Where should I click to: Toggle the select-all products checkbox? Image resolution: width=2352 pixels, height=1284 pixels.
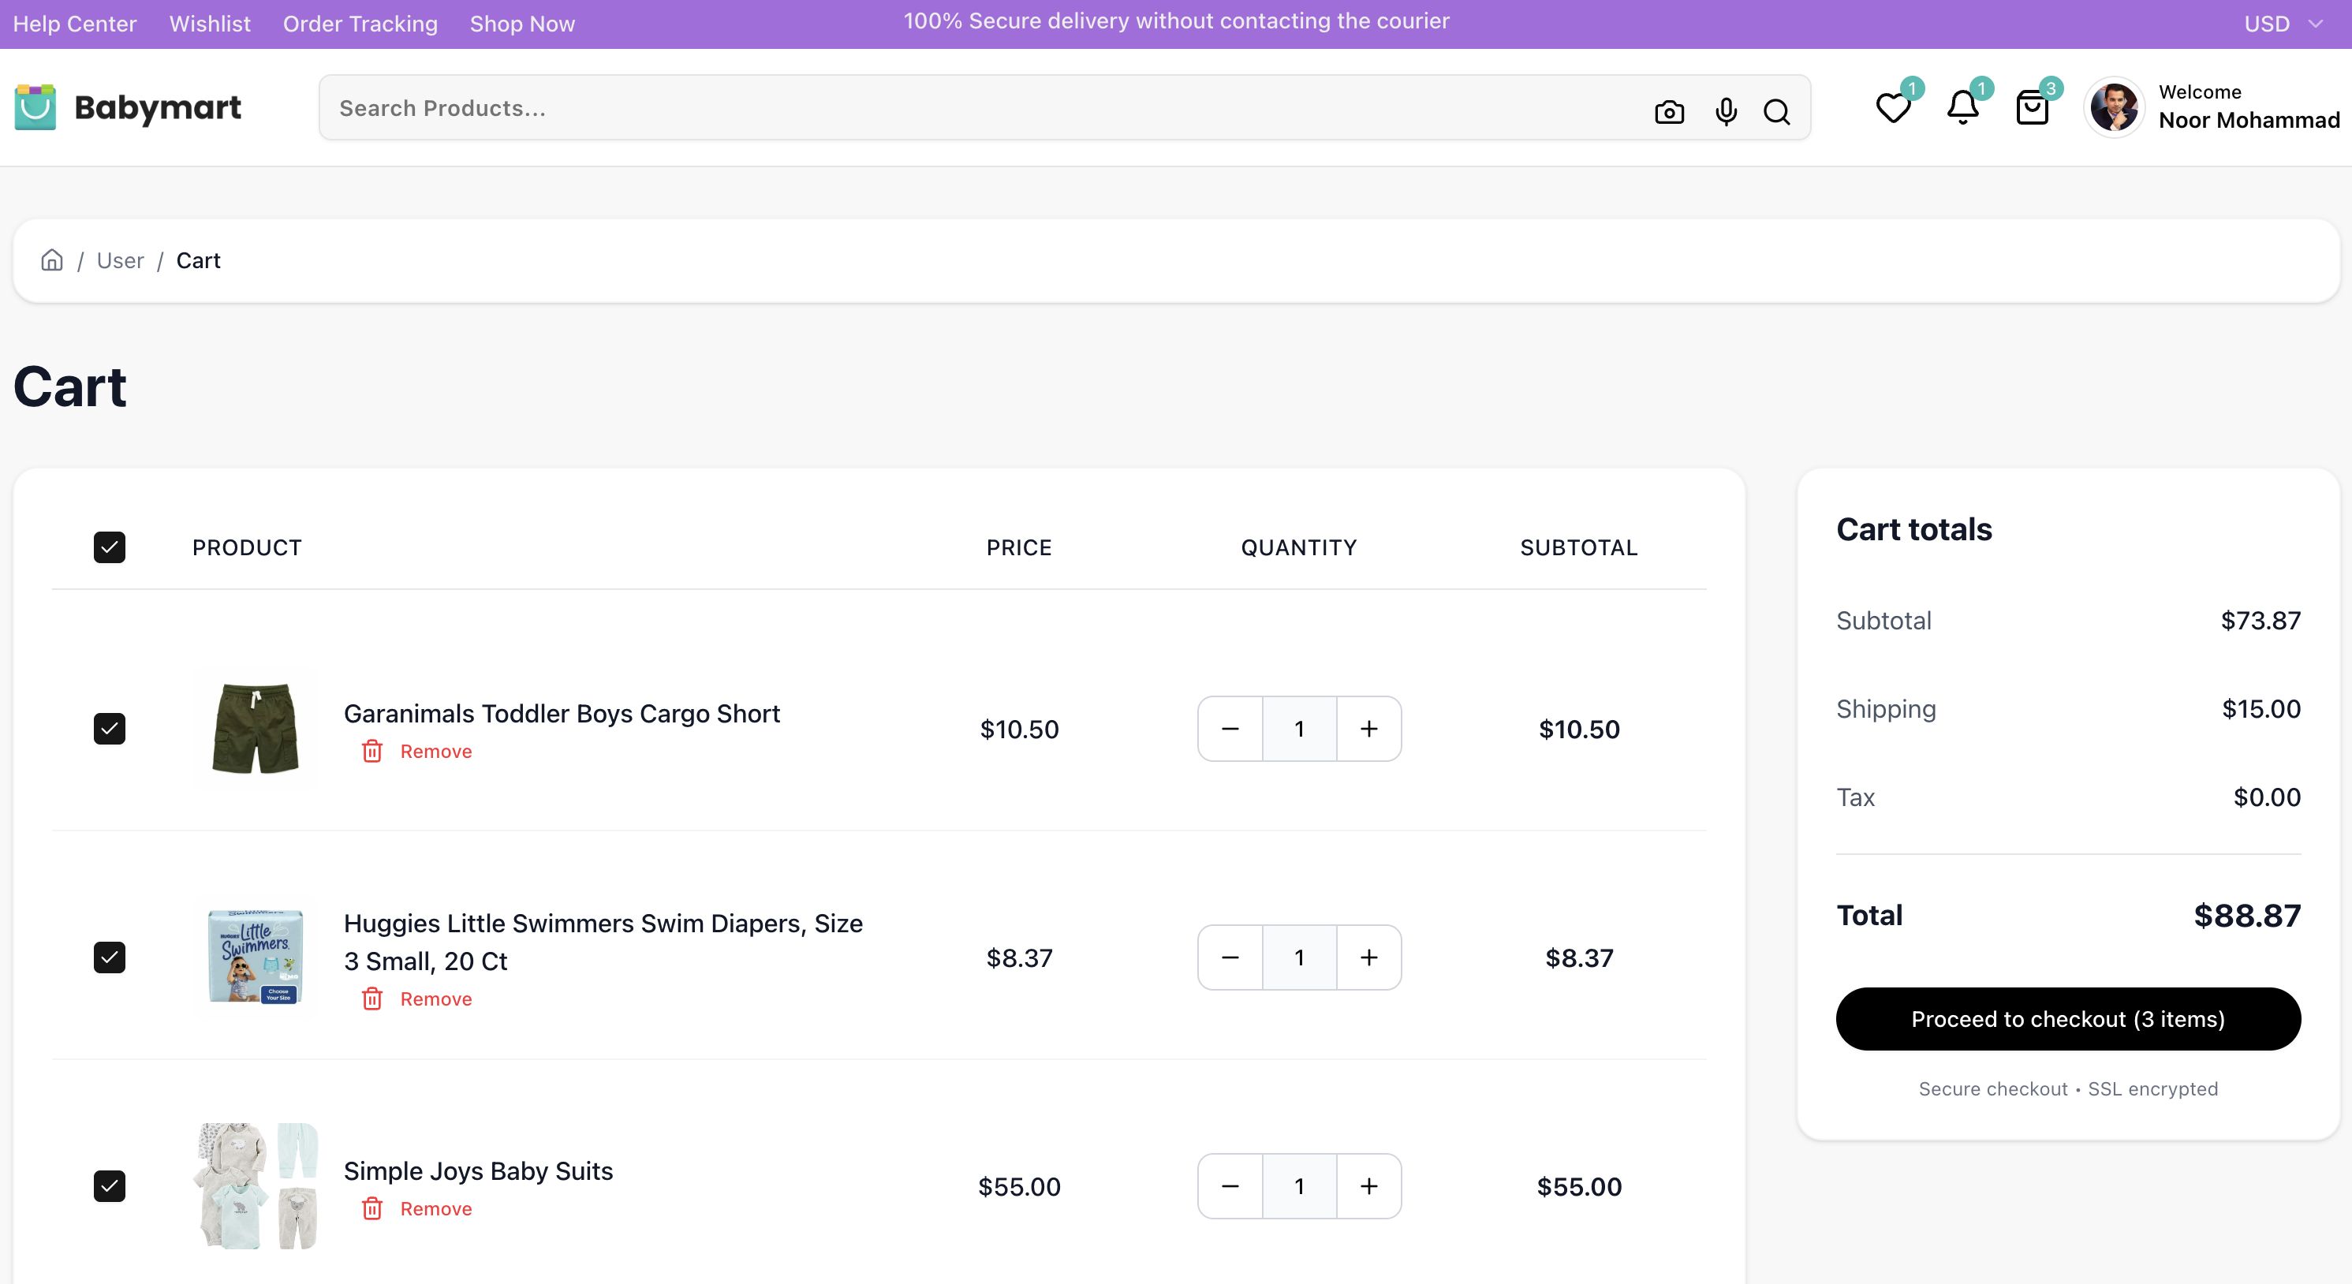(110, 547)
